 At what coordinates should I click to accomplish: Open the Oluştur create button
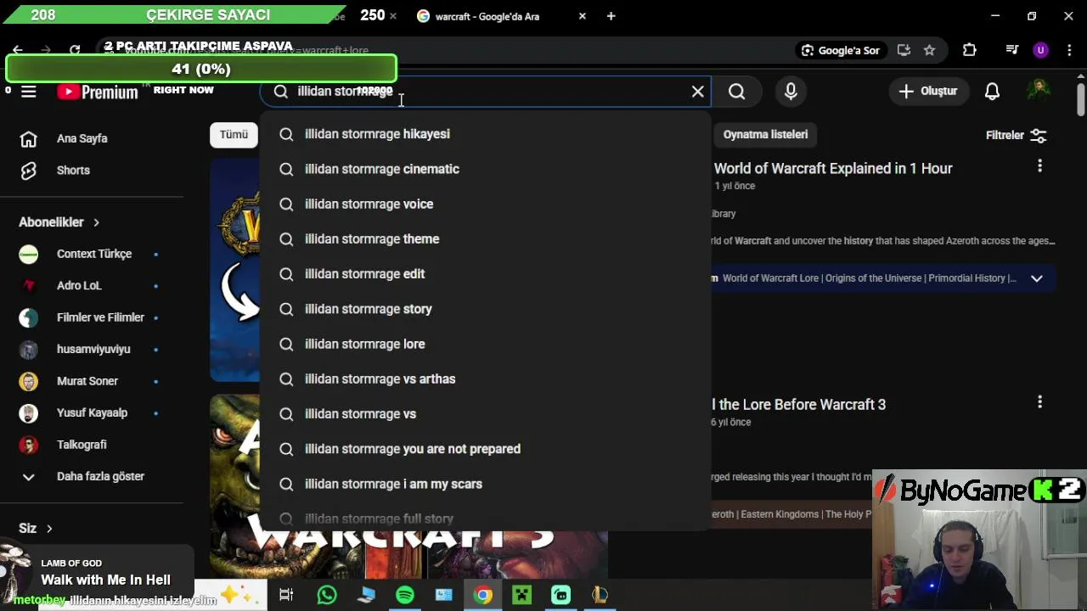[x=928, y=91]
